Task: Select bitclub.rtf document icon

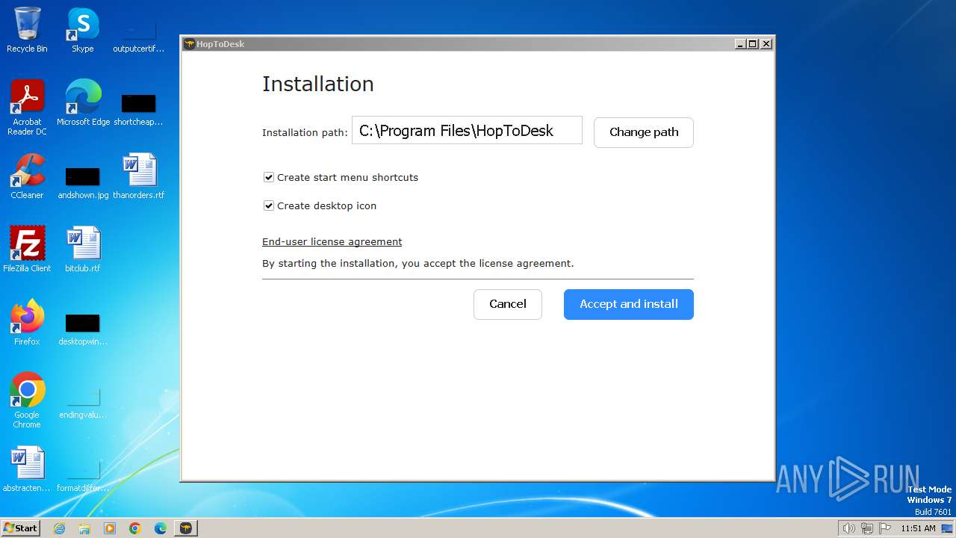Action: tap(82, 250)
